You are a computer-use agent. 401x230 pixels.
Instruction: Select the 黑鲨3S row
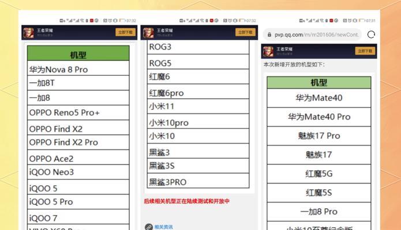[x=198, y=166]
